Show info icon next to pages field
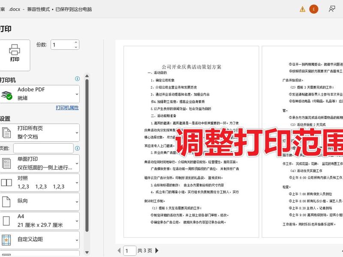This screenshot has height=257, width=343. coord(77,148)
